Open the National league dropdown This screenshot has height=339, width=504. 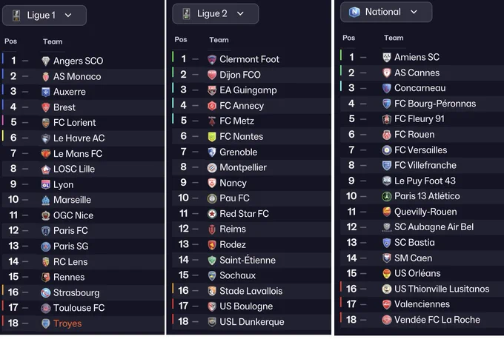[x=386, y=12]
